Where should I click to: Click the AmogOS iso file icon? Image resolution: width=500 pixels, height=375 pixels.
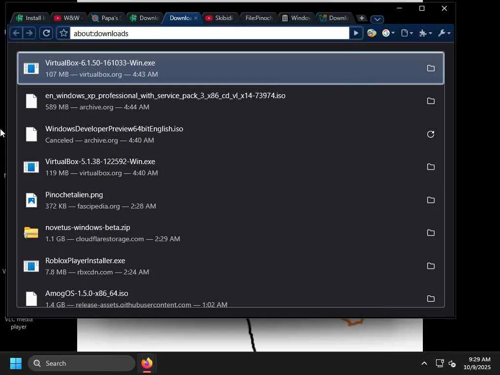coord(31,299)
